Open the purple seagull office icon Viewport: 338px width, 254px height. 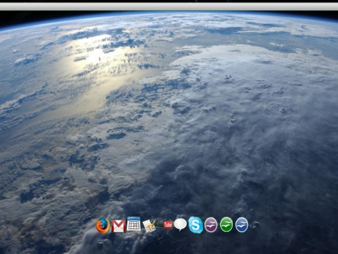211,225
